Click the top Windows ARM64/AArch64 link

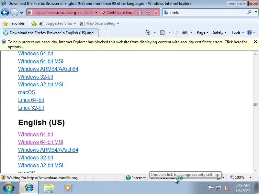[x=48, y=69]
